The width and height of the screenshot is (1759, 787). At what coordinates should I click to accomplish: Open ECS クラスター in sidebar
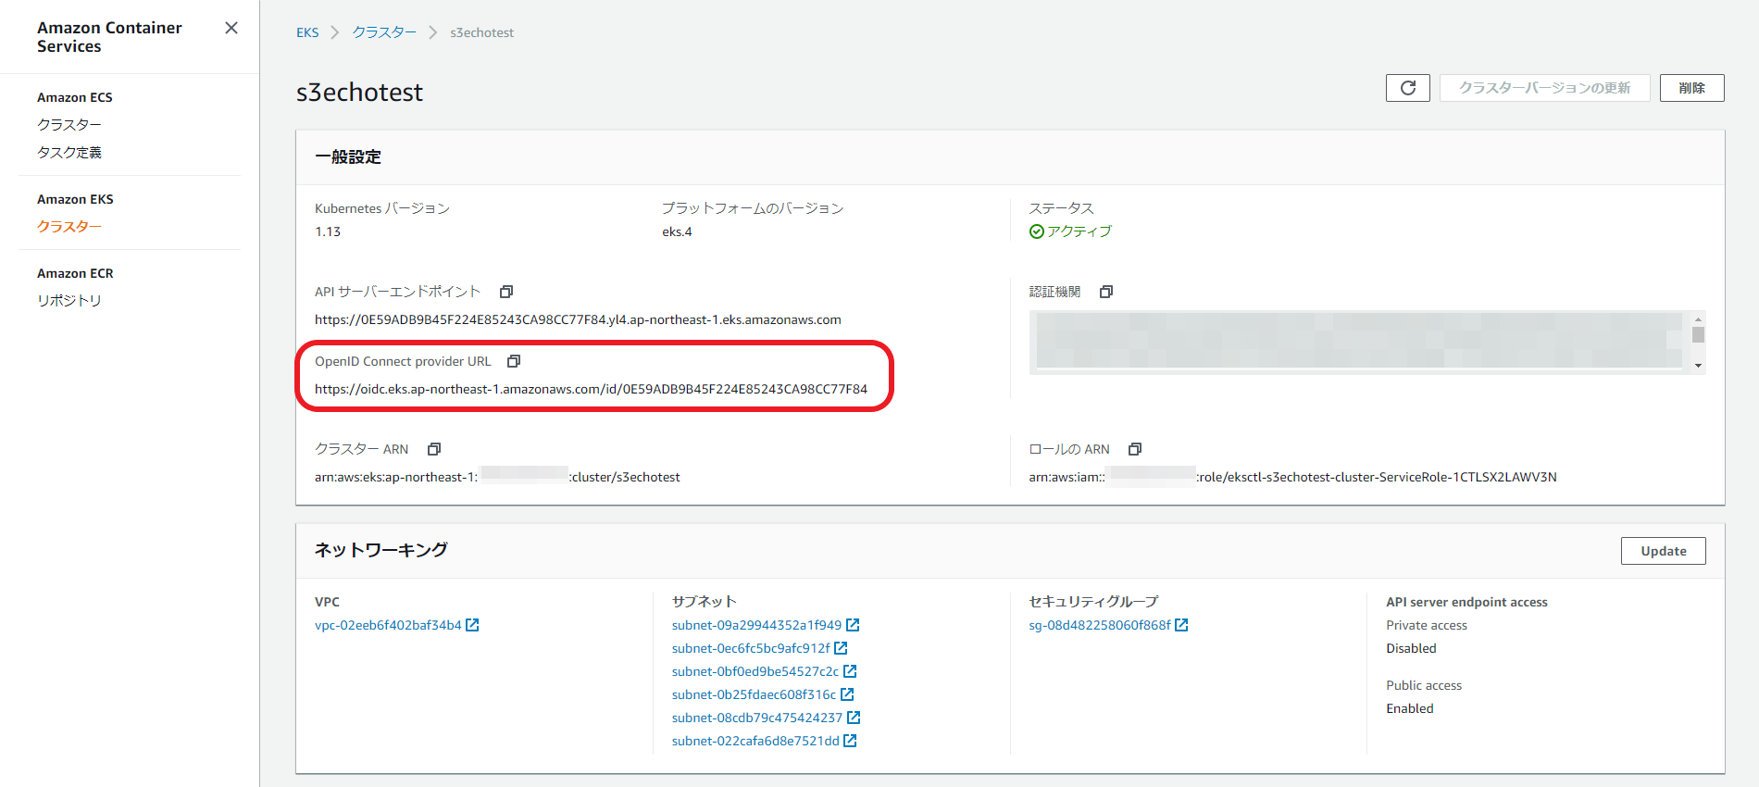(69, 124)
